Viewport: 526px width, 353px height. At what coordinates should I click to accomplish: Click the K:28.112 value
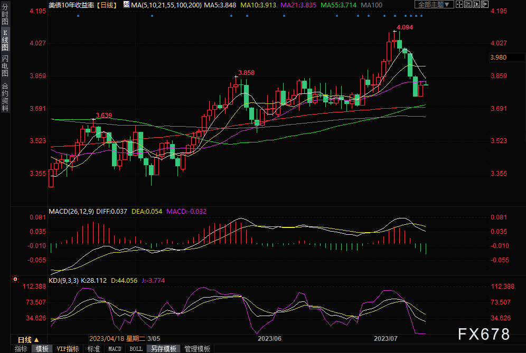point(93,281)
